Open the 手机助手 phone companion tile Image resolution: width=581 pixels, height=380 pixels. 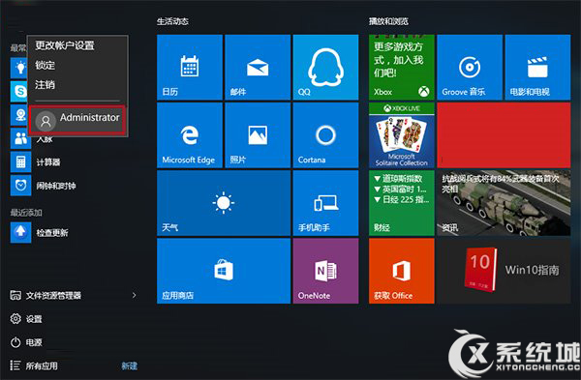[325, 203]
